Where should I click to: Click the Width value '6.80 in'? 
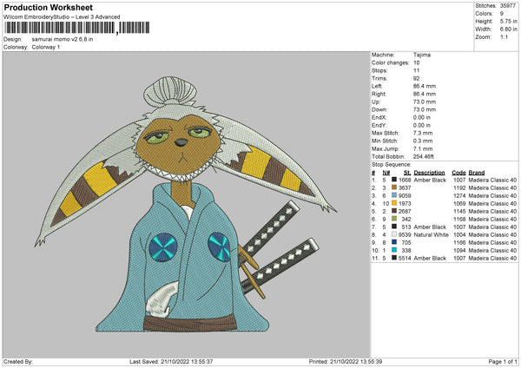(509, 30)
